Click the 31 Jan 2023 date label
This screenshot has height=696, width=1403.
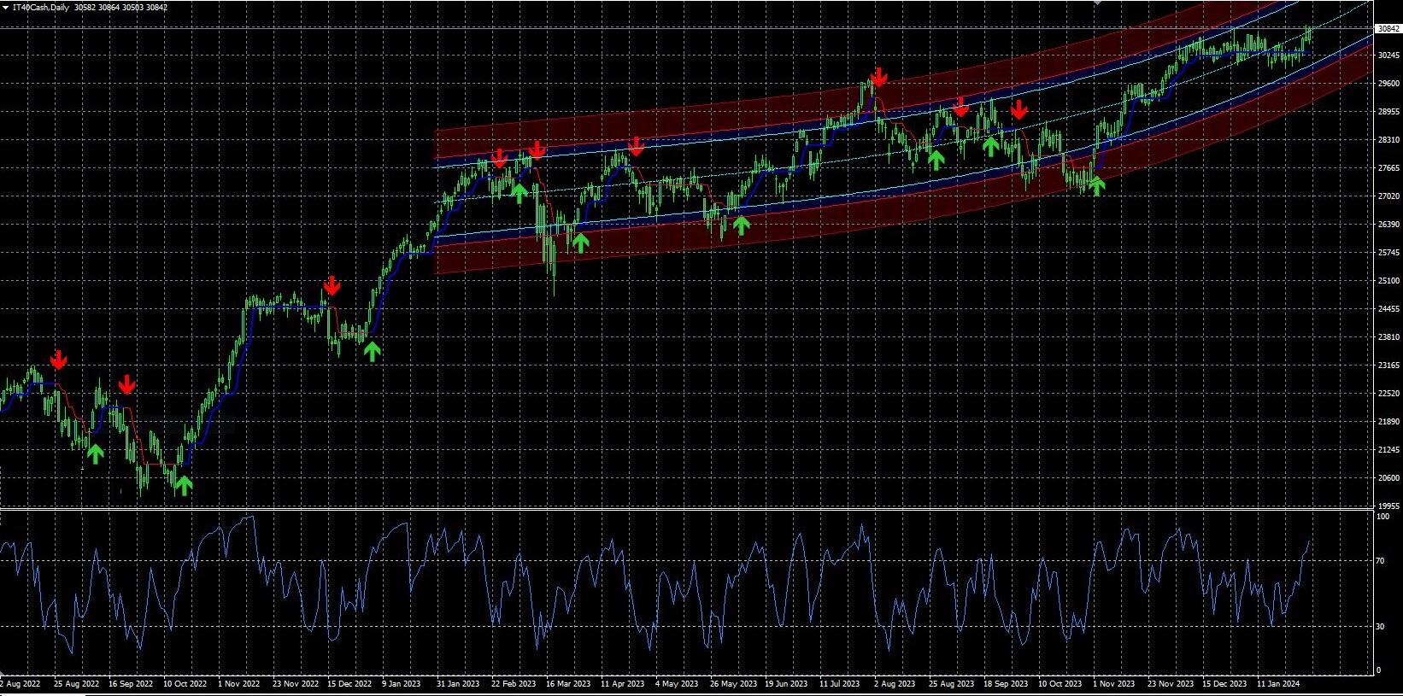(458, 684)
